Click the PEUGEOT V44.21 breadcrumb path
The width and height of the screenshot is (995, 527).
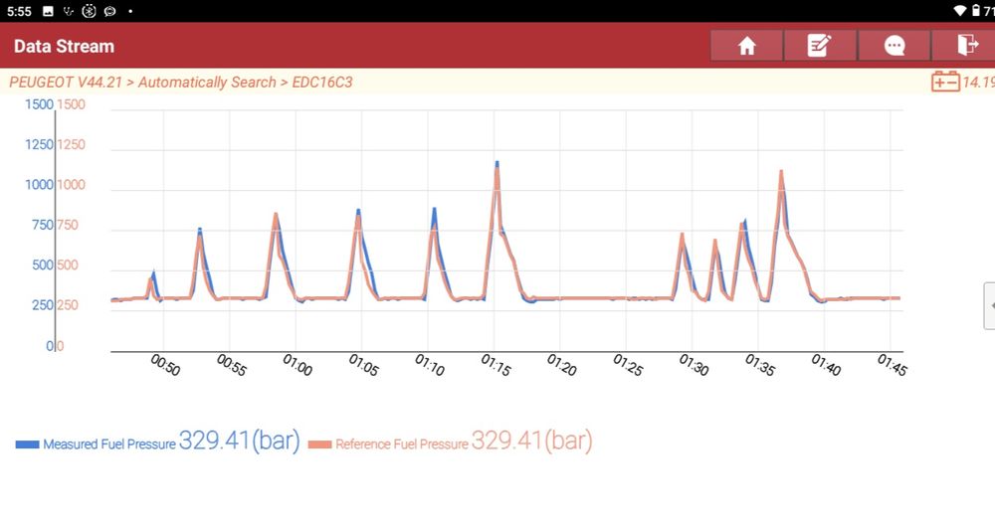[180, 82]
